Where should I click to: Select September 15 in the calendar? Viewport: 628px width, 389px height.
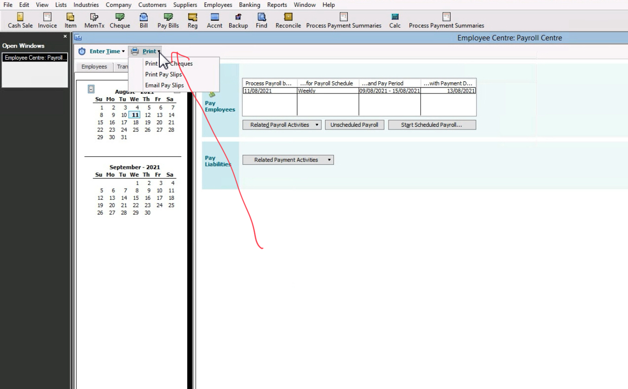pos(136,198)
